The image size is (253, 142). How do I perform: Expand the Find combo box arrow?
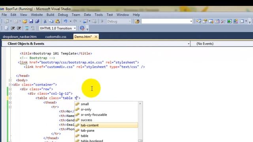point(191,21)
